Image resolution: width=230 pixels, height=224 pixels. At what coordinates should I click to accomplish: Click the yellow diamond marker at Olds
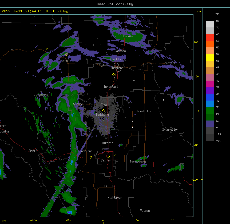(x=104, y=111)
